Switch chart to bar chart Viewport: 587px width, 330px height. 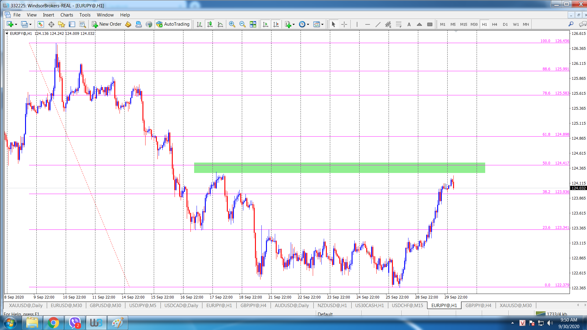[x=199, y=24]
